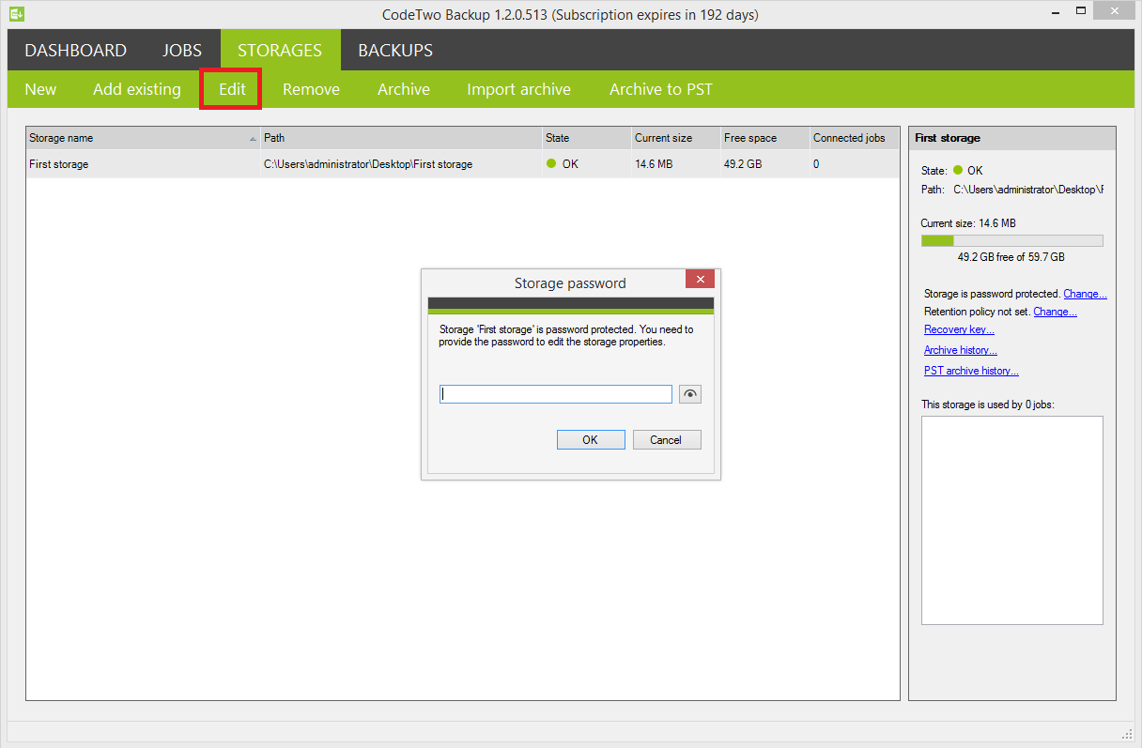Image resolution: width=1142 pixels, height=748 pixels.
Task: Start an Archive operation
Action: 403,89
